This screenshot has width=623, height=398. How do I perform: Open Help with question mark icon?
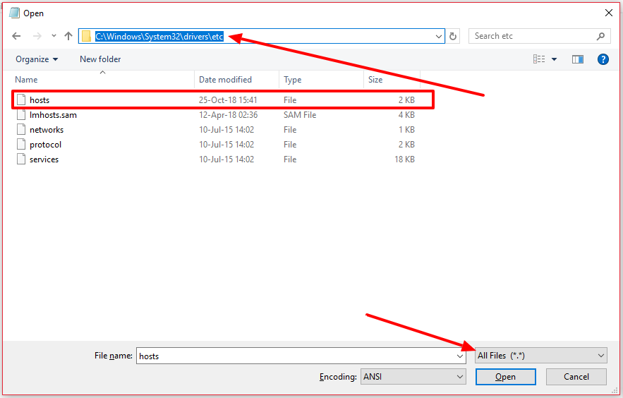coord(603,59)
